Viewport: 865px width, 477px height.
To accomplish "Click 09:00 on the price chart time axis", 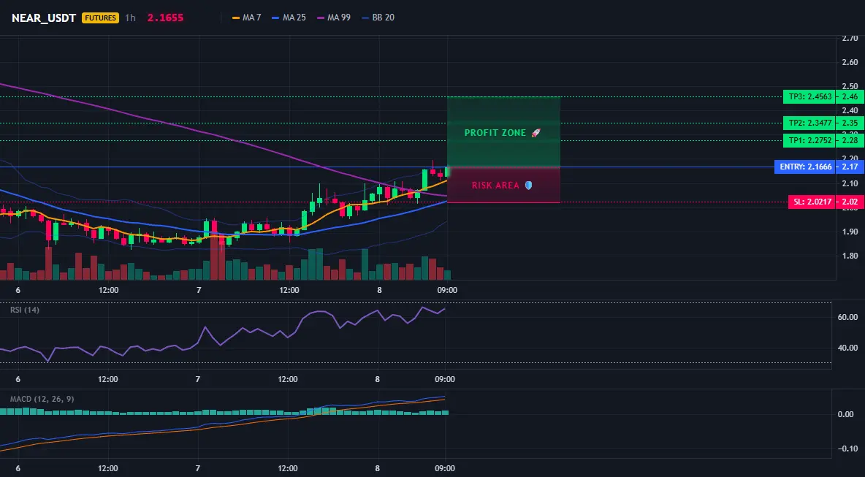I will [x=447, y=290].
